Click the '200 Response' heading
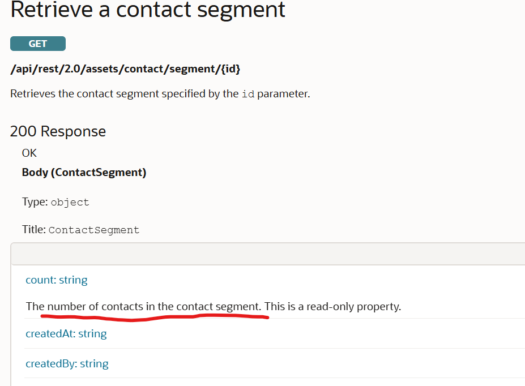The width and height of the screenshot is (525, 386). [58, 131]
